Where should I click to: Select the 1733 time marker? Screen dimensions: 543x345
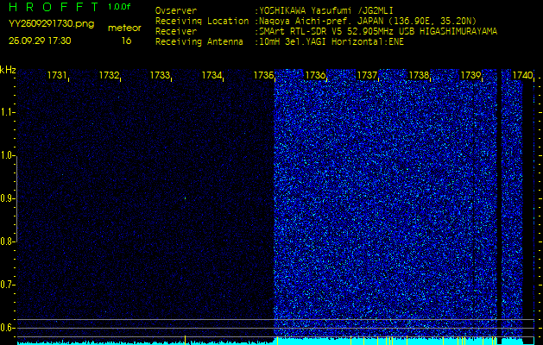point(160,75)
